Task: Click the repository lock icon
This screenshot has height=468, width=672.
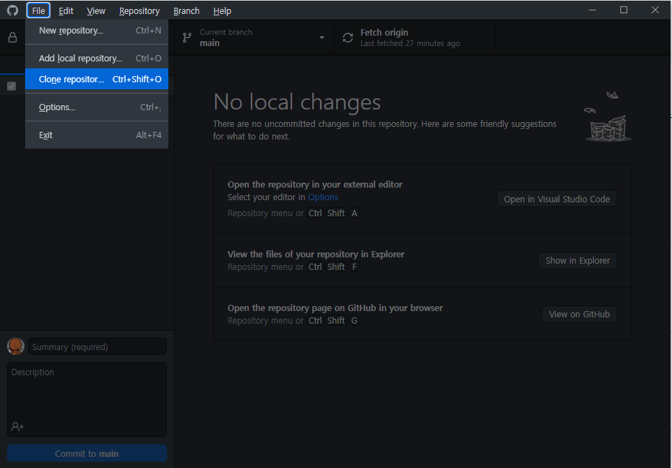Action: 13,38
